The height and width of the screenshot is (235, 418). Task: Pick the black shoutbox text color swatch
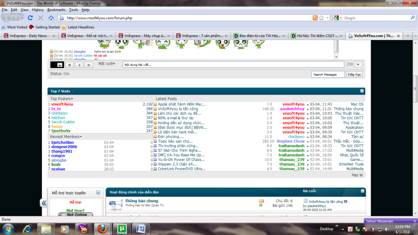pyautogui.click(x=54, y=65)
